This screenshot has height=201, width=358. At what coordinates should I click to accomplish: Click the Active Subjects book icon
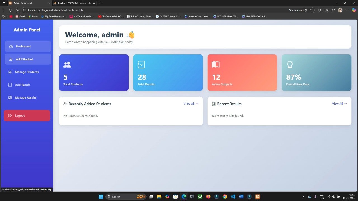(x=216, y=65)
